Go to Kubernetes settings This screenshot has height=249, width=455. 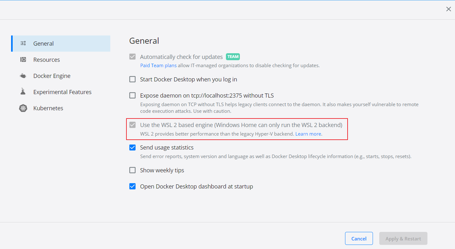(x=61, y=108)
